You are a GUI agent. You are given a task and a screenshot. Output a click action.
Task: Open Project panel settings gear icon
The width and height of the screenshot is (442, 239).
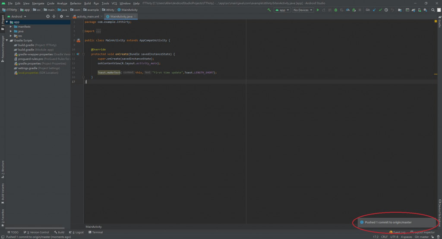(61, 16)
